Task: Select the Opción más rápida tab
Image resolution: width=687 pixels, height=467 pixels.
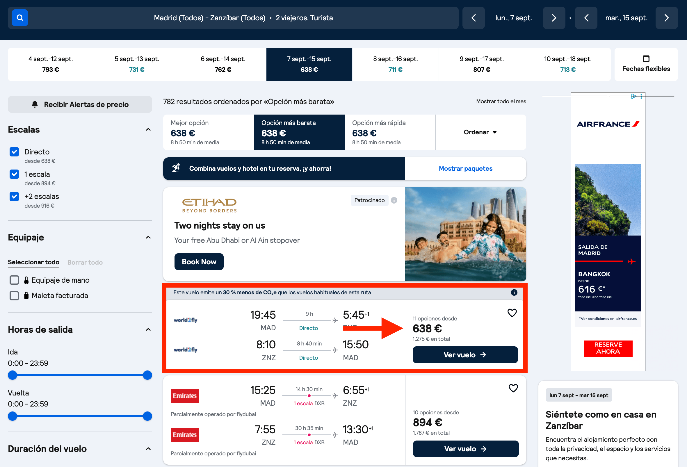Action: 390,132
